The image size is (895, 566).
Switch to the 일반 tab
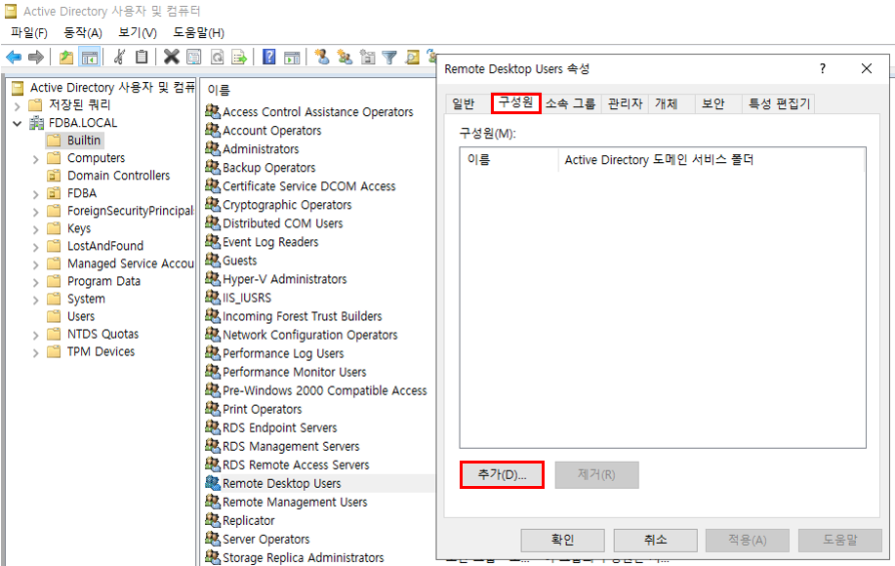(464, 103)
